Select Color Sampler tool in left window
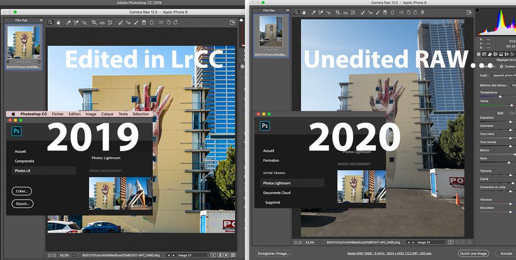Image resolution: width=516 pixels, height=260 pixels. point(76,23)
